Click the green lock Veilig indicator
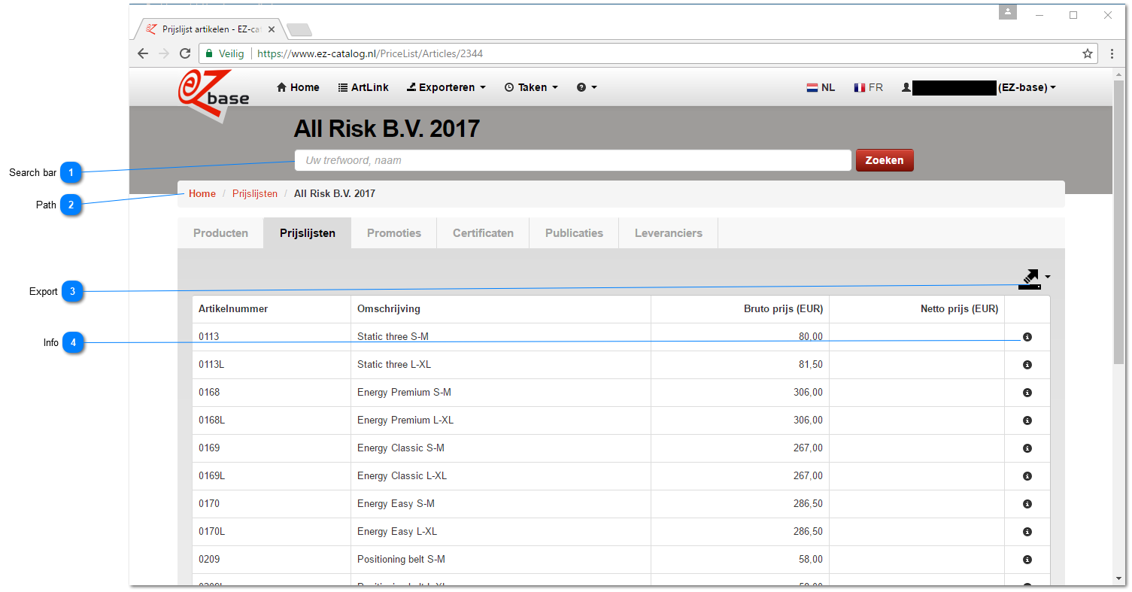Image resolution: width=1132 pixels, height=592 pixels. 224,53
